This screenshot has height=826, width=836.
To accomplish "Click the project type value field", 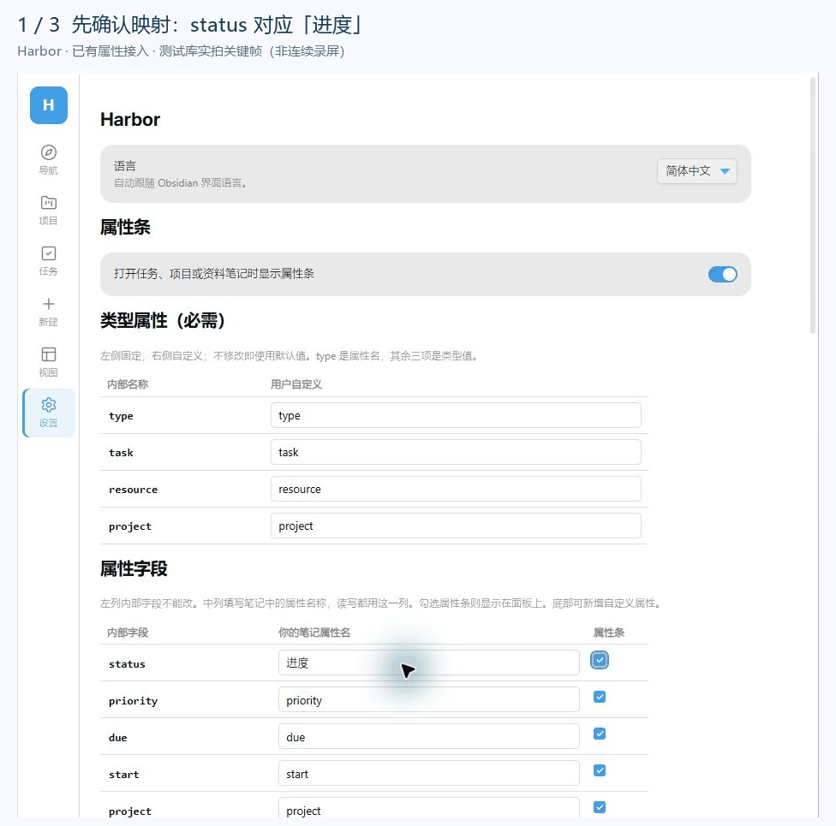I will pos(456,526).
